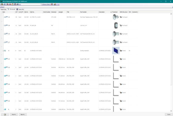Sort by the Part Number column header

(x=84, y=12)
